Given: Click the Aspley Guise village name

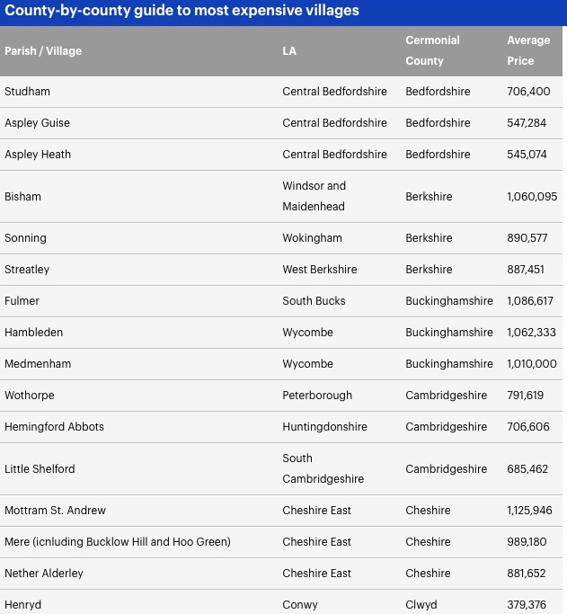Looking at the screenshot, I should coord(37,123).
